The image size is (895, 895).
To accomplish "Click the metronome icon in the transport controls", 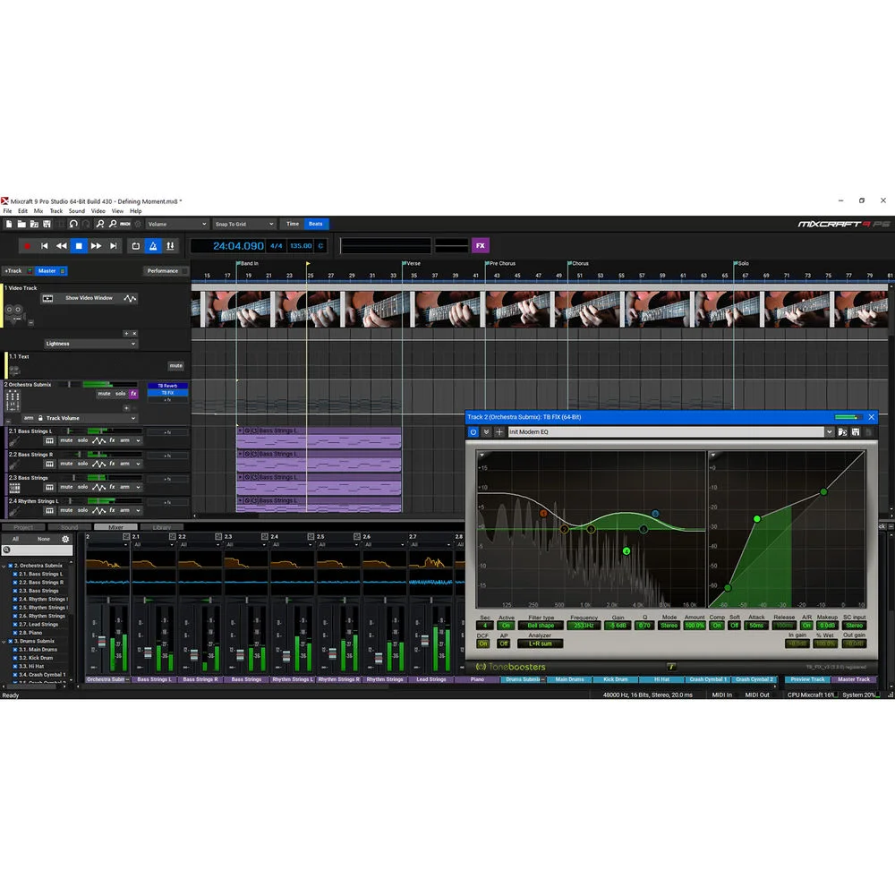I will [153, 245].
